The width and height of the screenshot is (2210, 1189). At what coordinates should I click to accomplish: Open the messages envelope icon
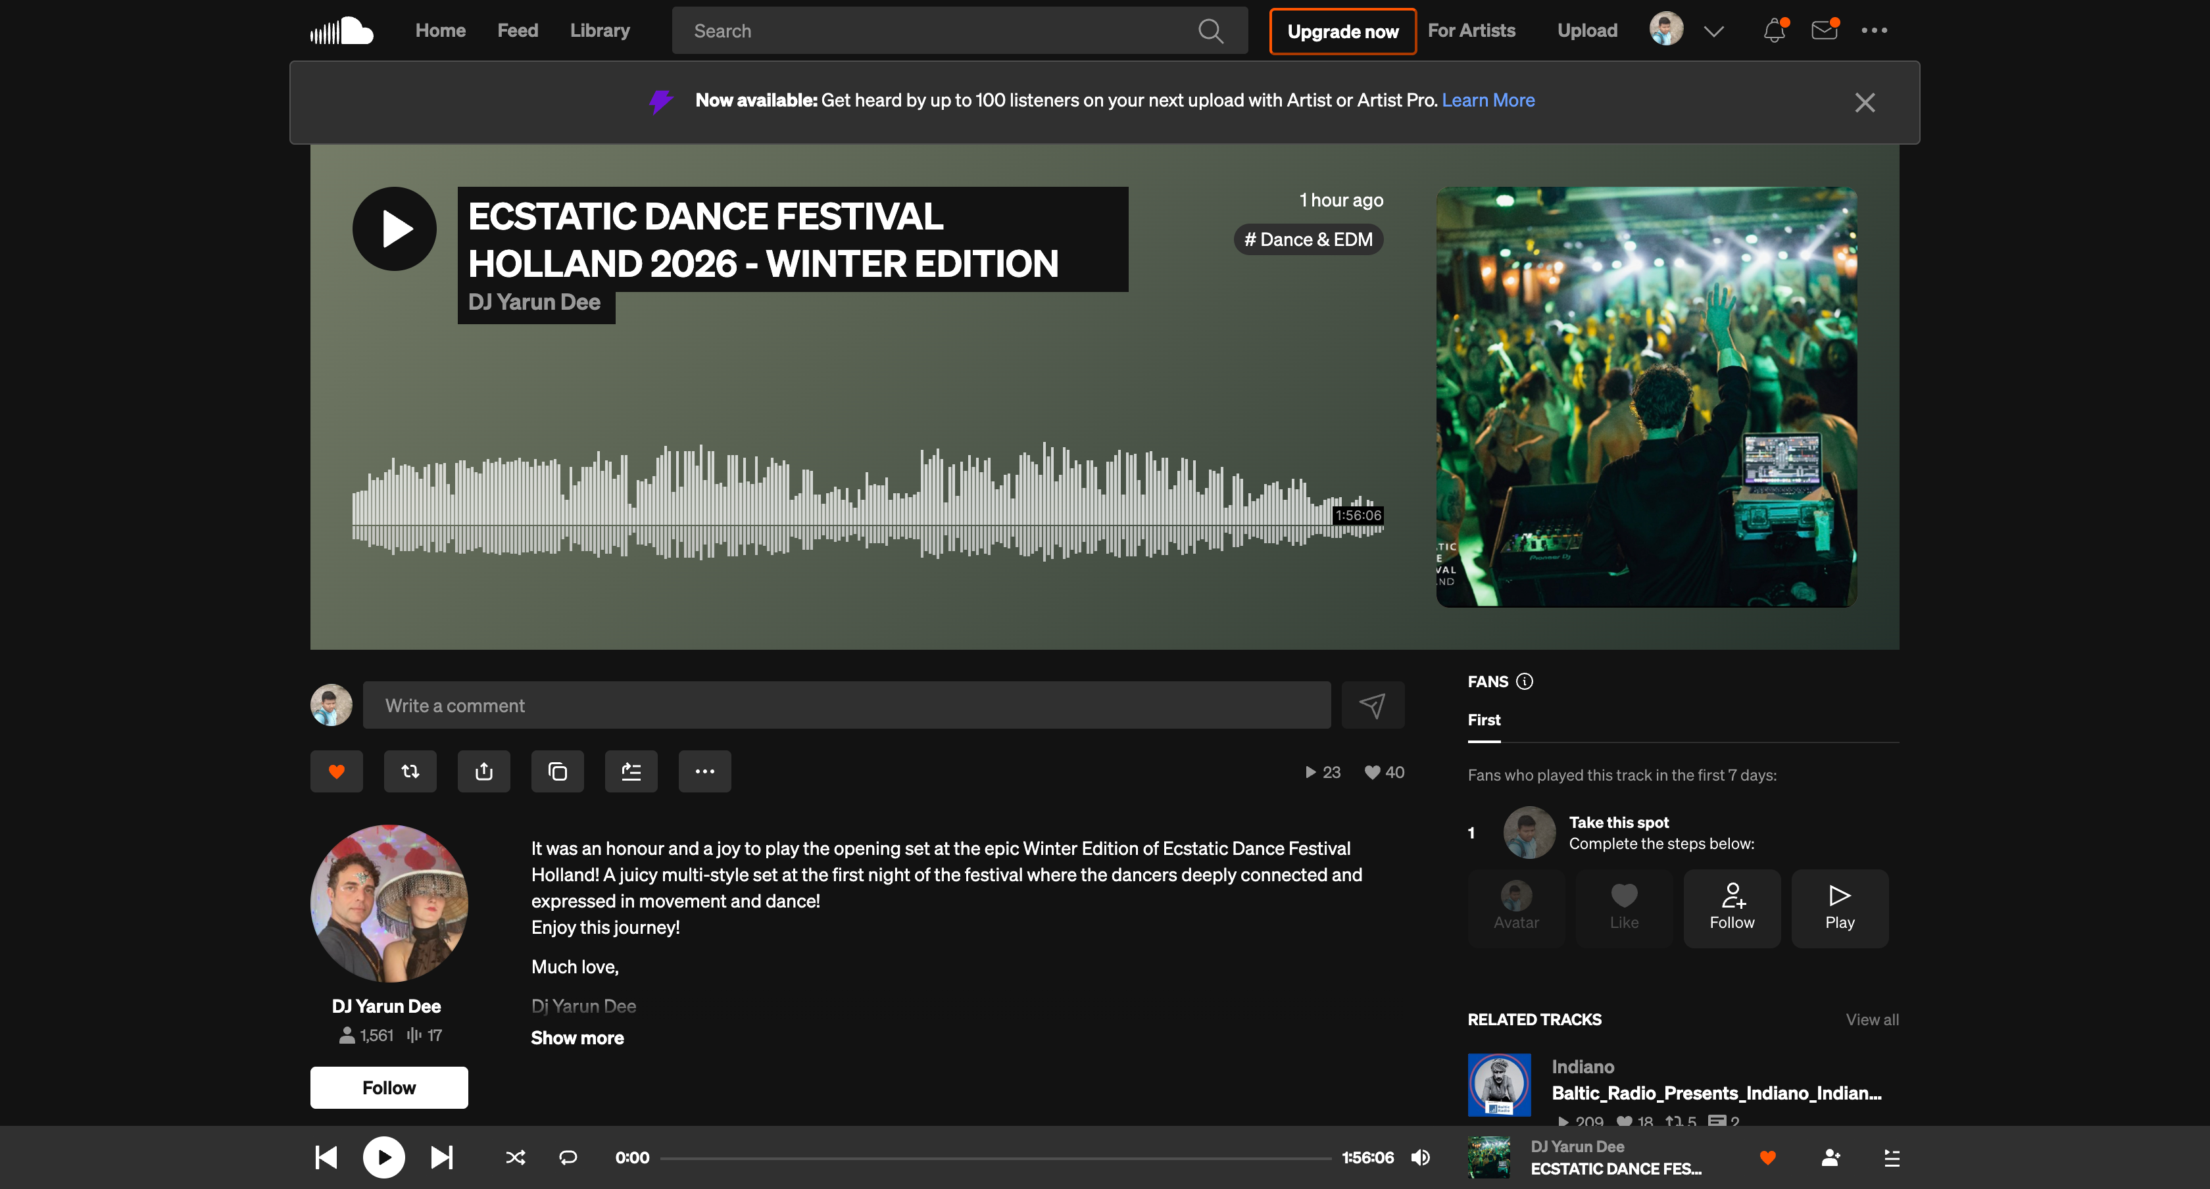[x=1823, y=31]
